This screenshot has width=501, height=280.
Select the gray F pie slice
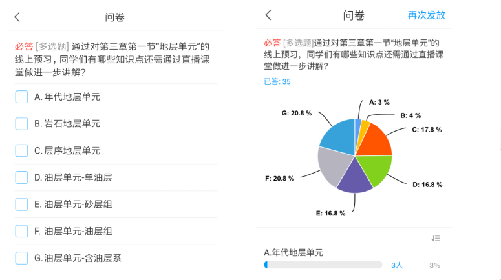[333, 165]
